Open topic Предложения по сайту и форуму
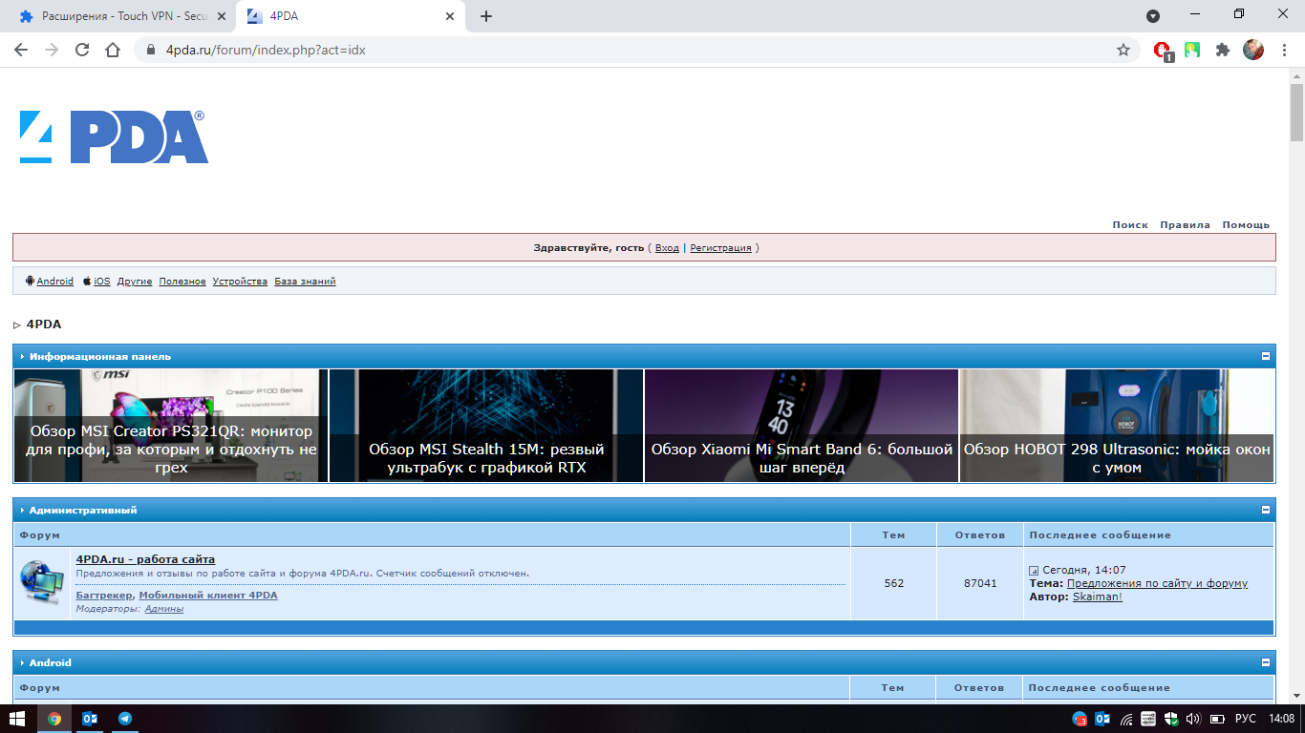1305x733 pixels. pyautogui.click(x=1157, y=583)
